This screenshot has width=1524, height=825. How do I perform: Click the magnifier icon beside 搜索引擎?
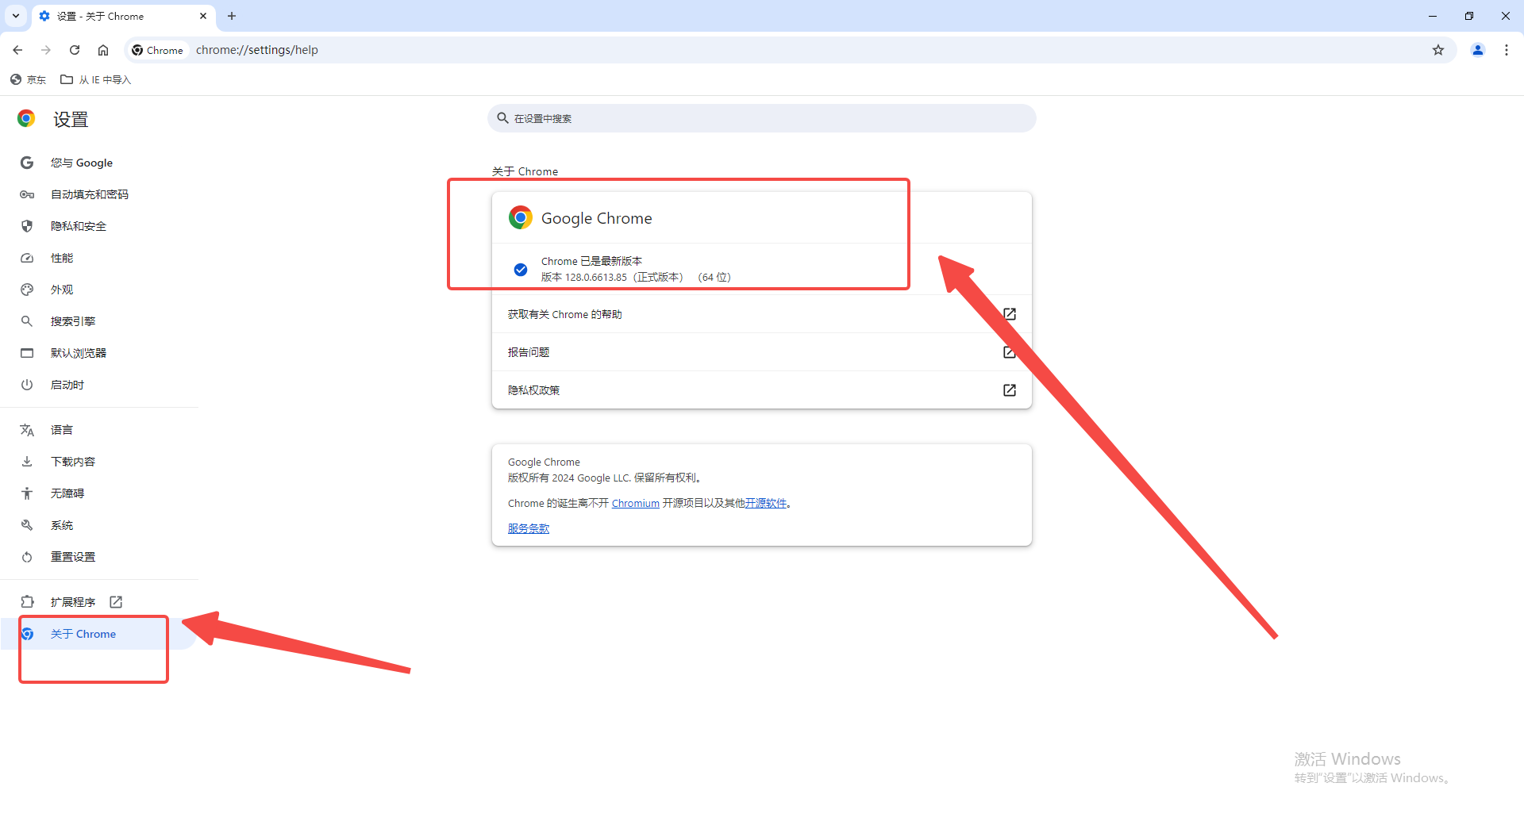pos(27,321)
